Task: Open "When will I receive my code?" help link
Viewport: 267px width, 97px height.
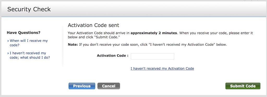Action: [x=29, y=43]
